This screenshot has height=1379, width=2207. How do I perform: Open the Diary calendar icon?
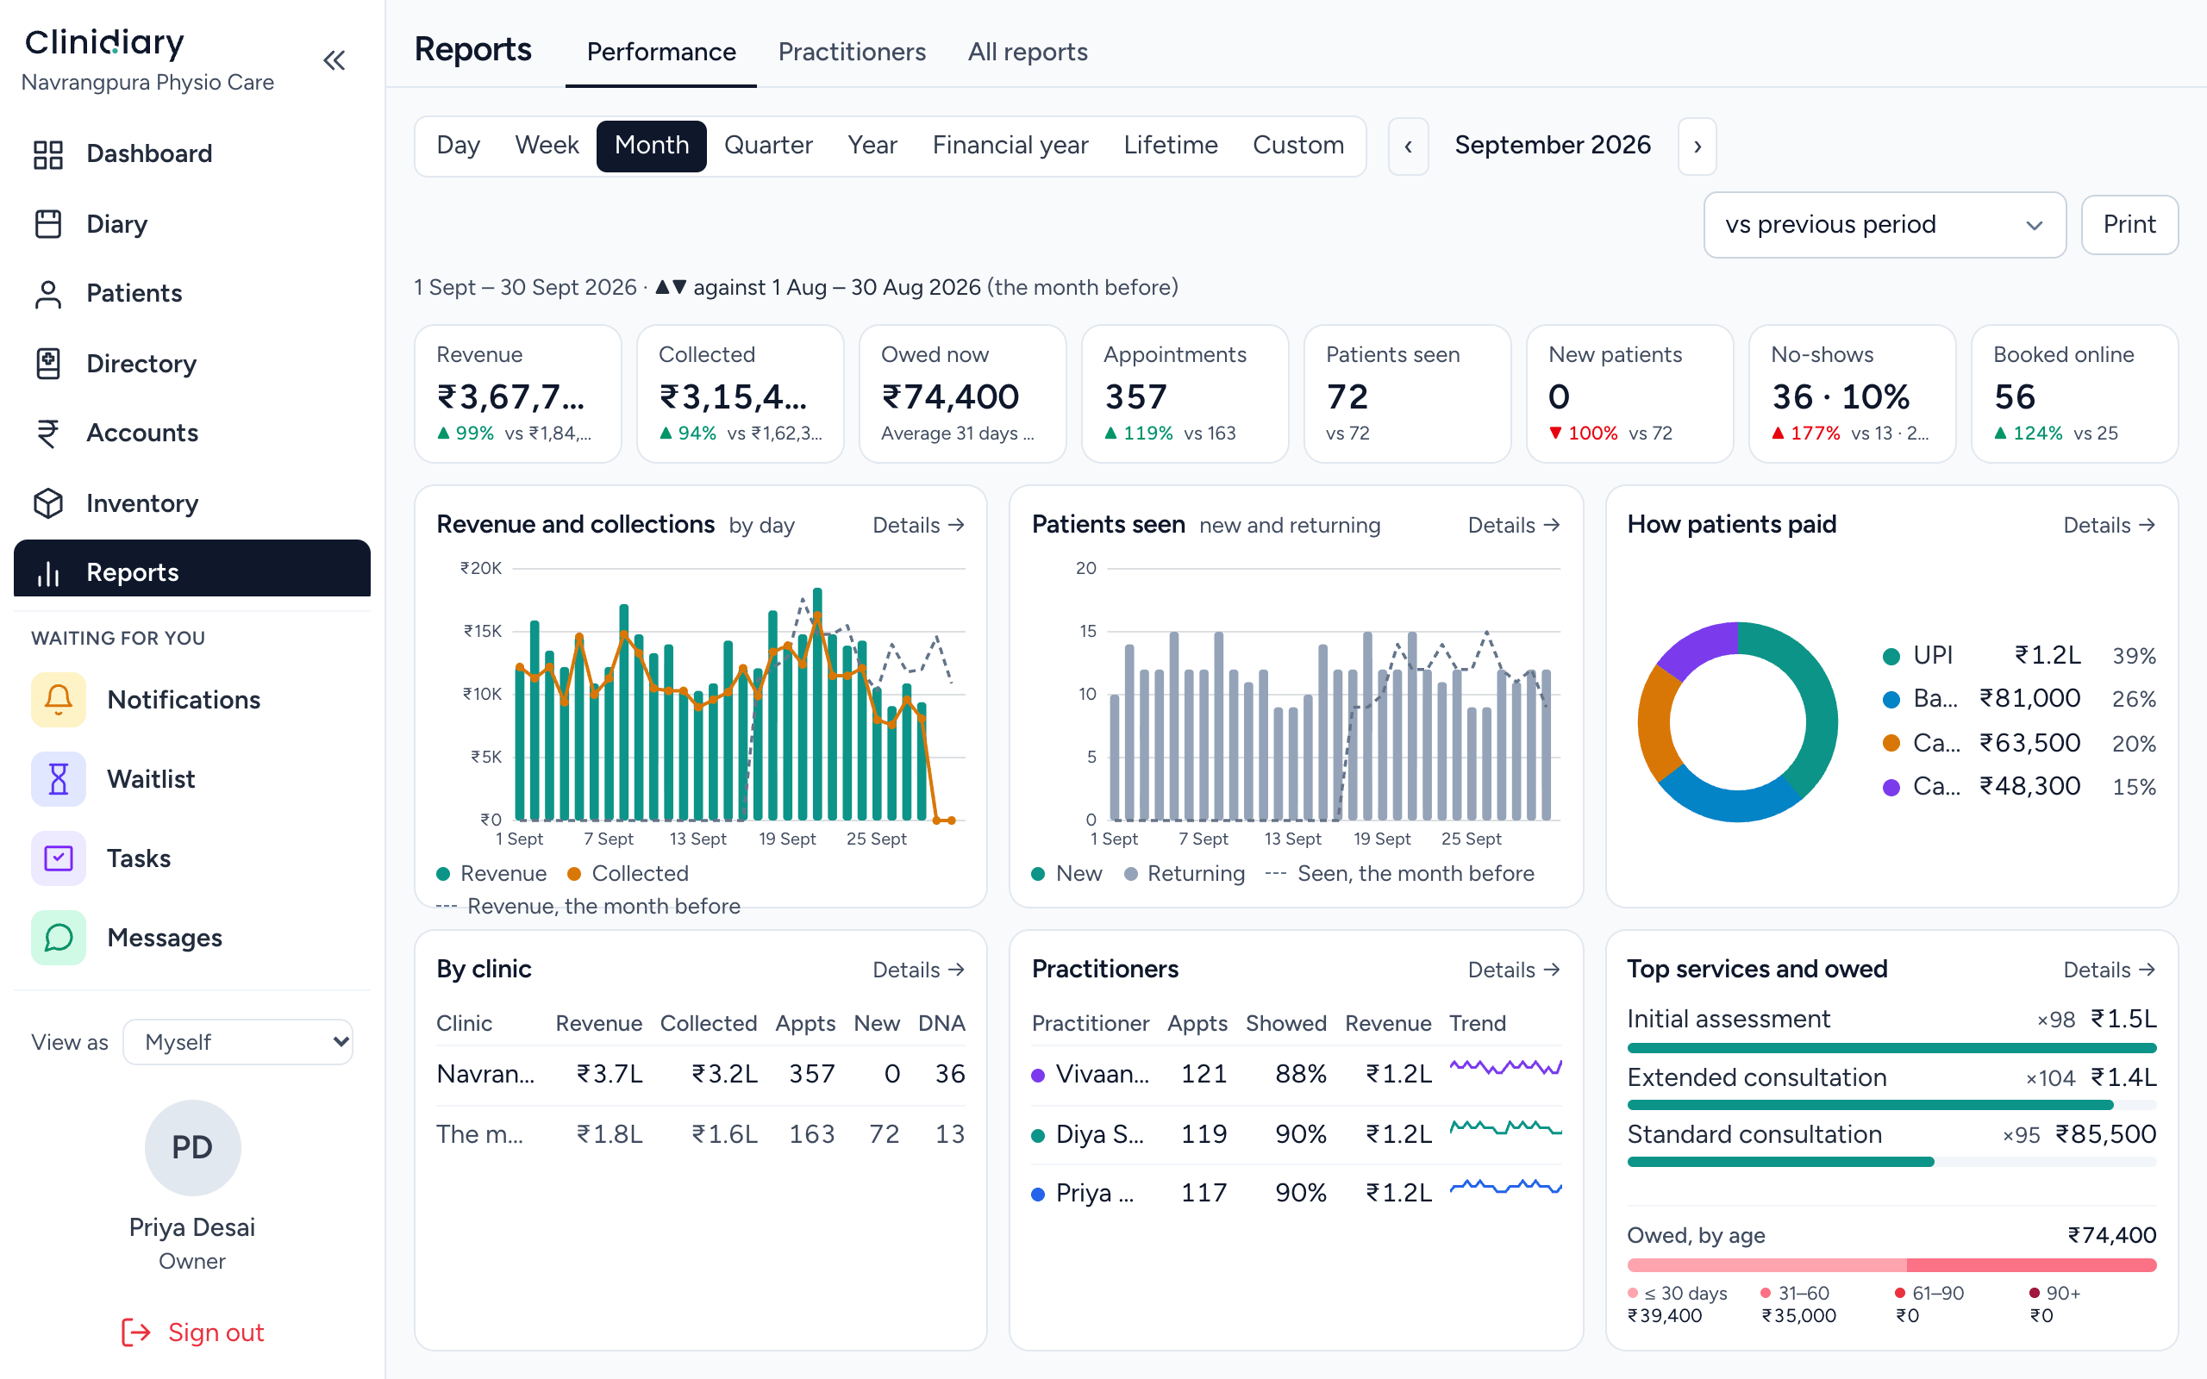[x=48, y=224]
